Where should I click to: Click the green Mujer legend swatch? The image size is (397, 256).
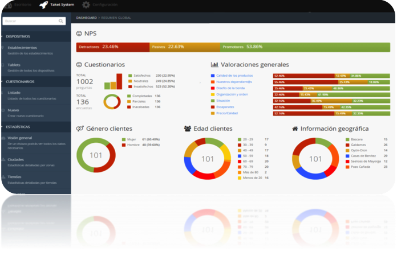[123, 139]
